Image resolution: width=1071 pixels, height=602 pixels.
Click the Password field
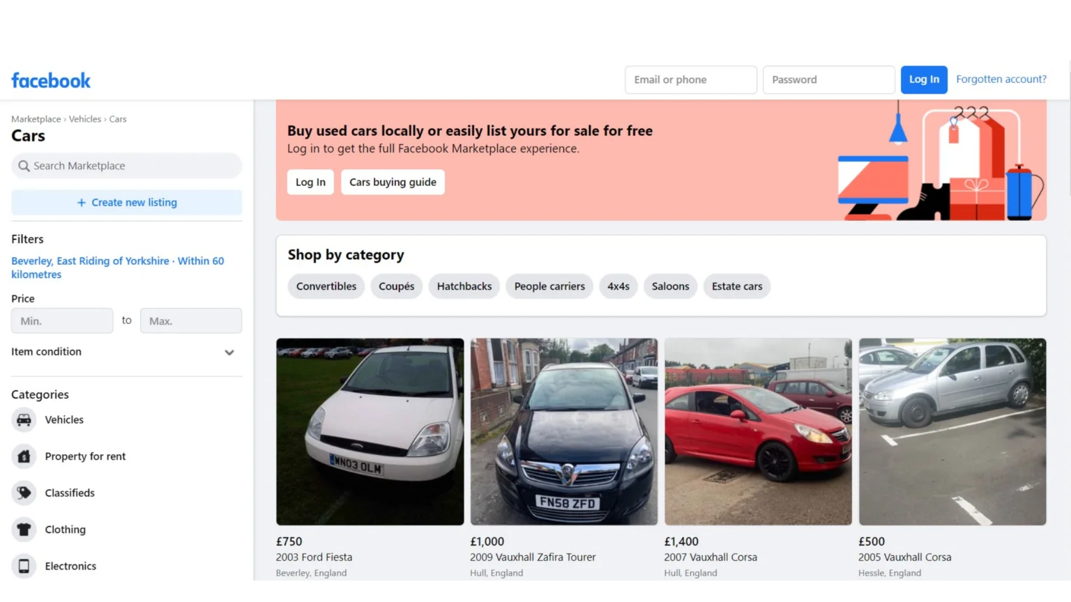[828, 79]
